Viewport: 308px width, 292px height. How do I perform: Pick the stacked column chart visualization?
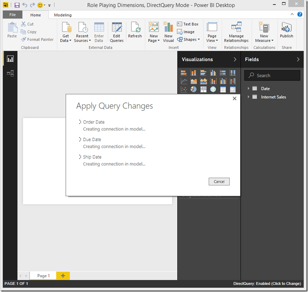point(193,73)
